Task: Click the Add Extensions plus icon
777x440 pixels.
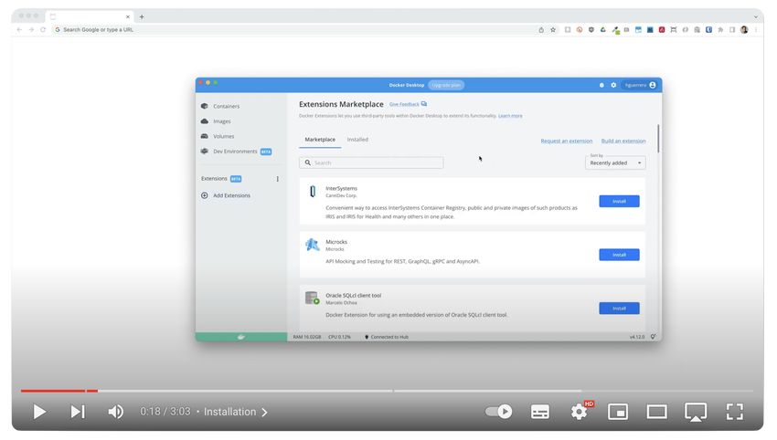Action: (x=204, y=195)
